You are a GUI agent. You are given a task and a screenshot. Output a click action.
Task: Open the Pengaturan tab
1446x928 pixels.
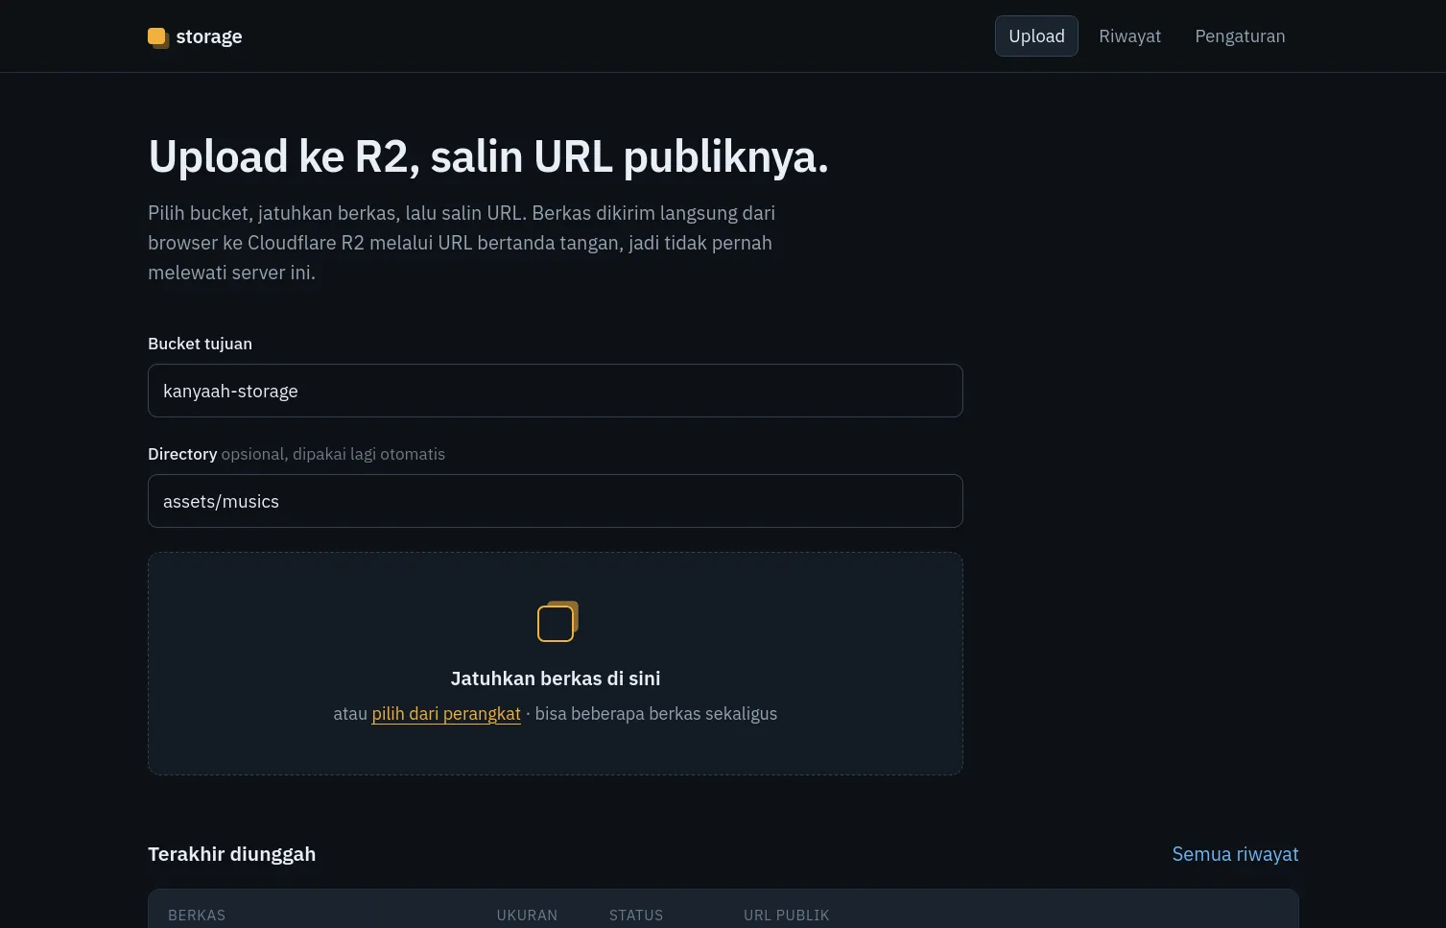(1240, 36)
